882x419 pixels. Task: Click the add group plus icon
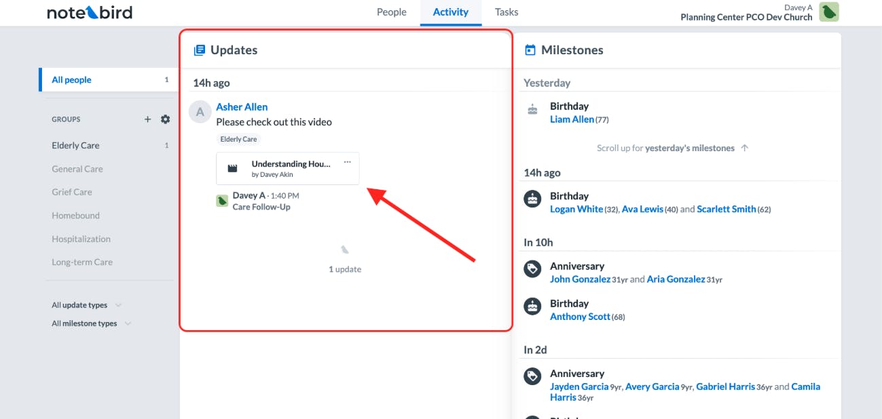pyautogui.click(x=147, y=119)
